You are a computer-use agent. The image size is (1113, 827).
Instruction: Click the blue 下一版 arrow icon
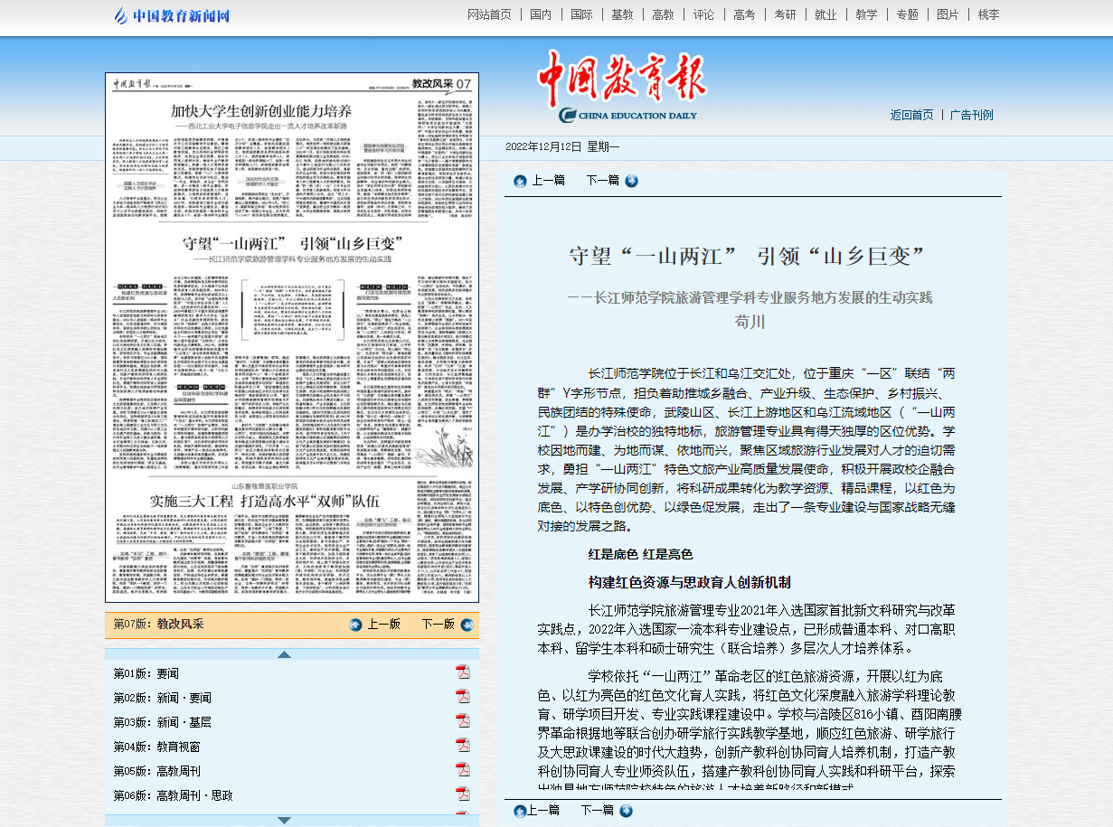pos(467,625)
